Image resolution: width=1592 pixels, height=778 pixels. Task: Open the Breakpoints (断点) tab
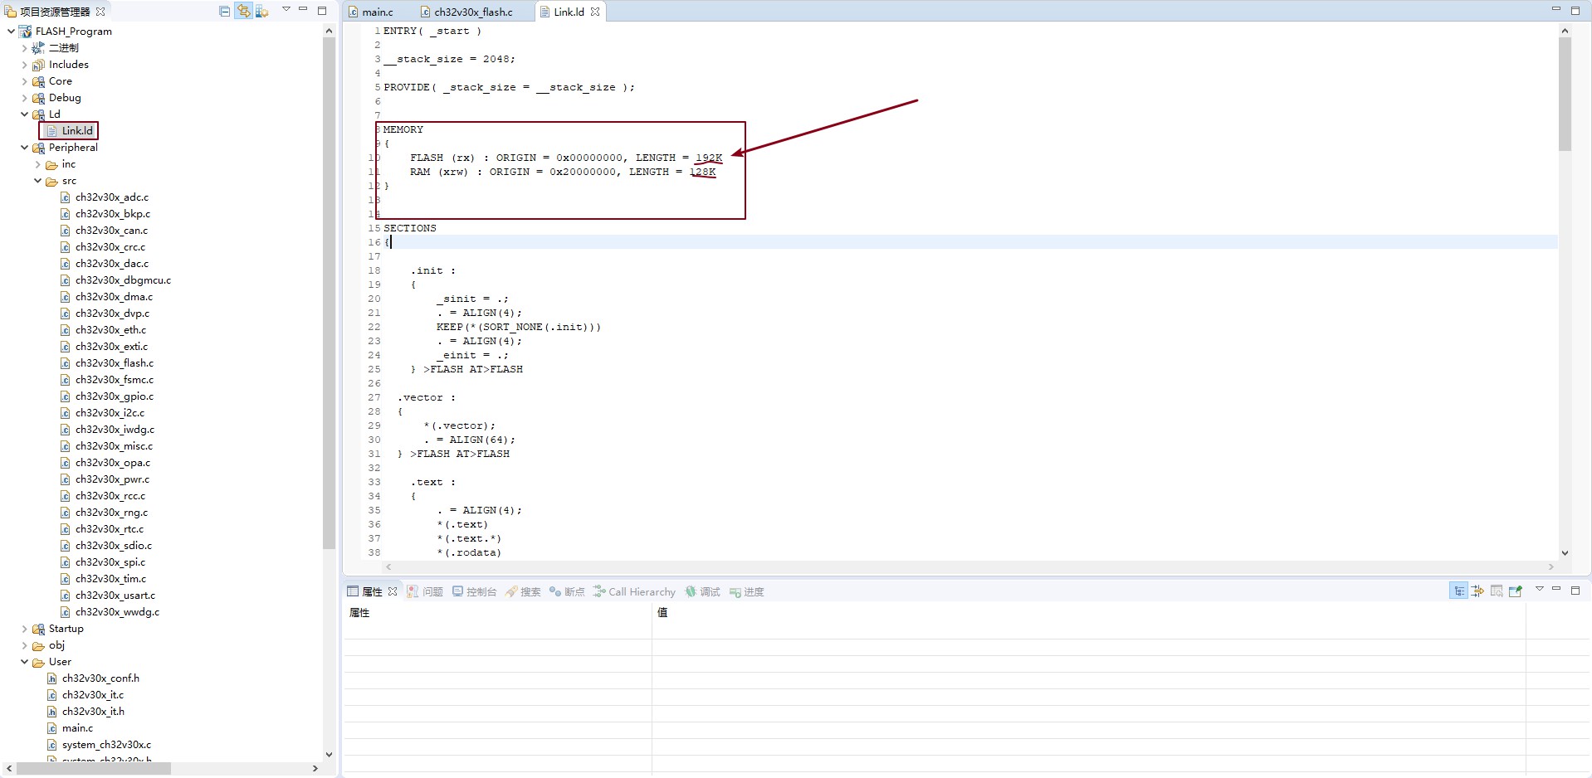coord(567,591)
